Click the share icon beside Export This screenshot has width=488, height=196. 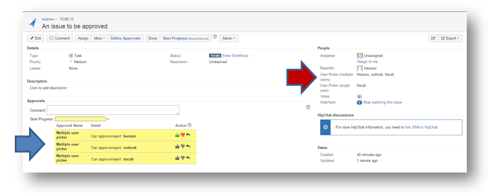point(433,38)
